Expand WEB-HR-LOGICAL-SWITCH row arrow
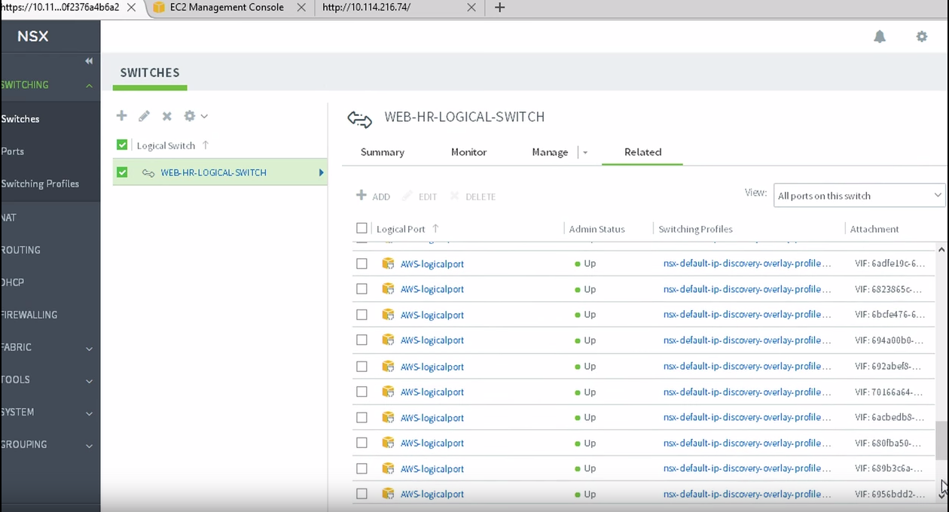This screenshot has height=512, width=949. 321,173
